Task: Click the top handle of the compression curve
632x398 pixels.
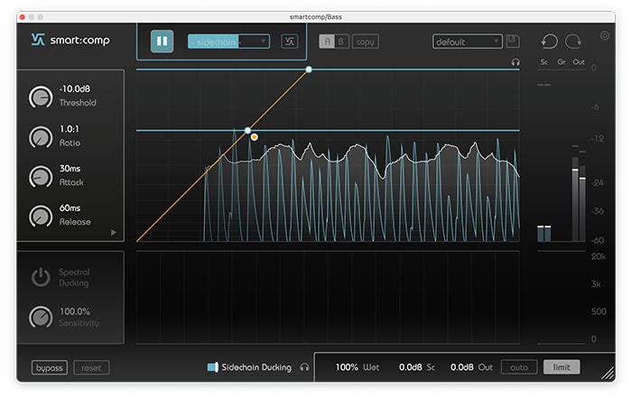Action: [309, 69]
